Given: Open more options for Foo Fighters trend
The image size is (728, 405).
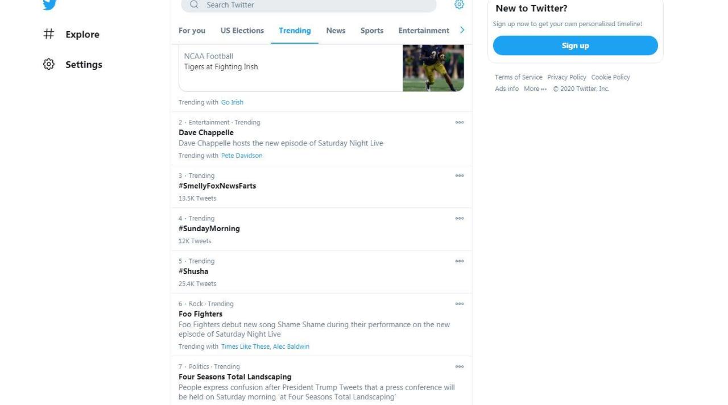Looking at the screenshot, I should pyautogui.click(x=460, y=303).
